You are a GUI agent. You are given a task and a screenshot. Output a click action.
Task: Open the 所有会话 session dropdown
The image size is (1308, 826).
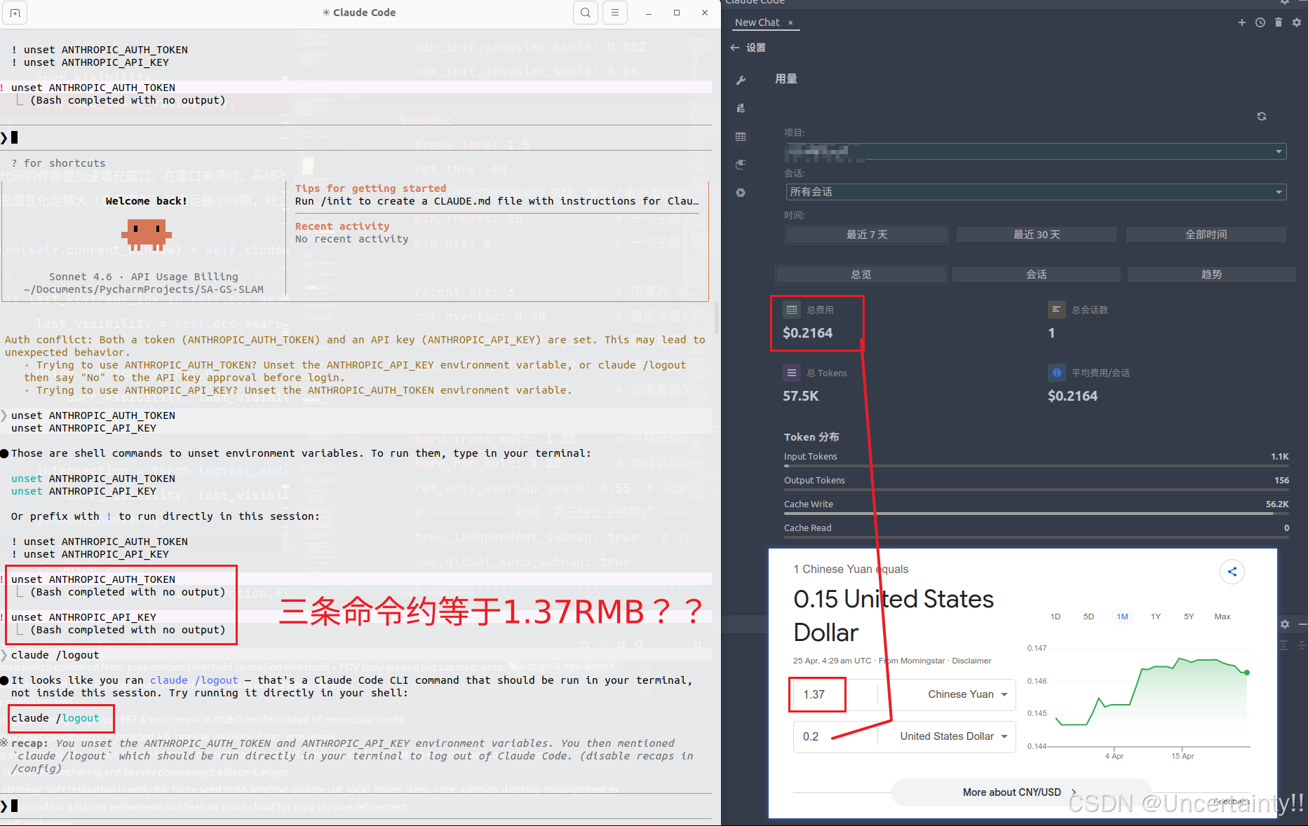click(1036, 192)
